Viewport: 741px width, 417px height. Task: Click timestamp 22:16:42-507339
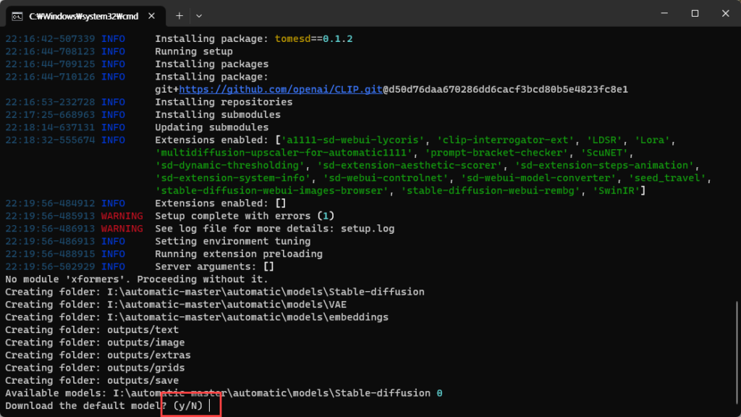50,39
